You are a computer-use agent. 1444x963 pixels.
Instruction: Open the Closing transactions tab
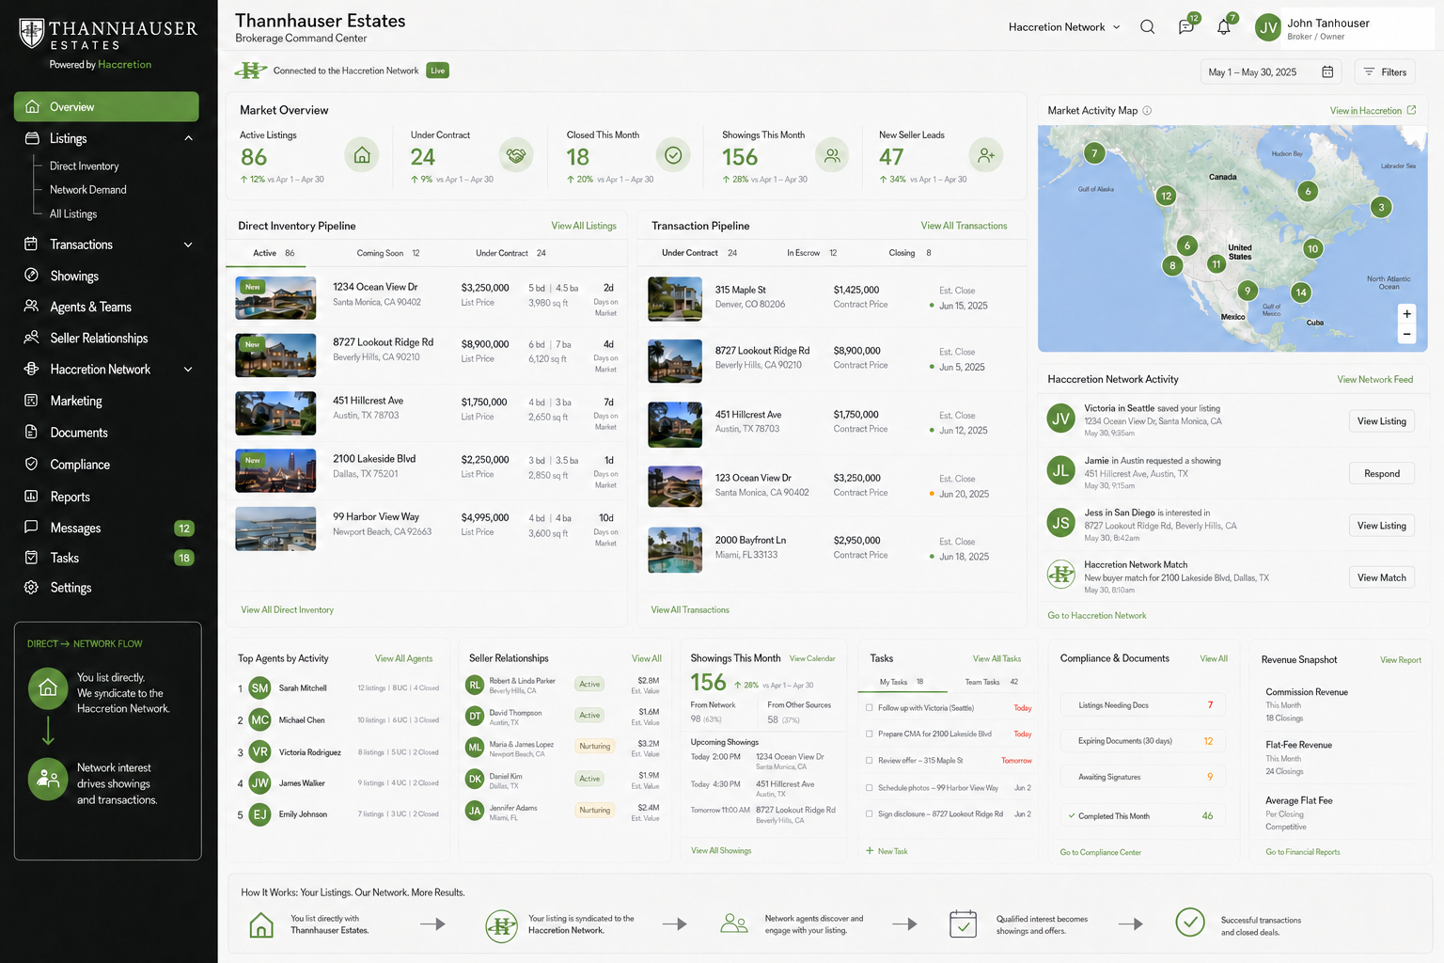pyautogui.click(x=910, y=253)
